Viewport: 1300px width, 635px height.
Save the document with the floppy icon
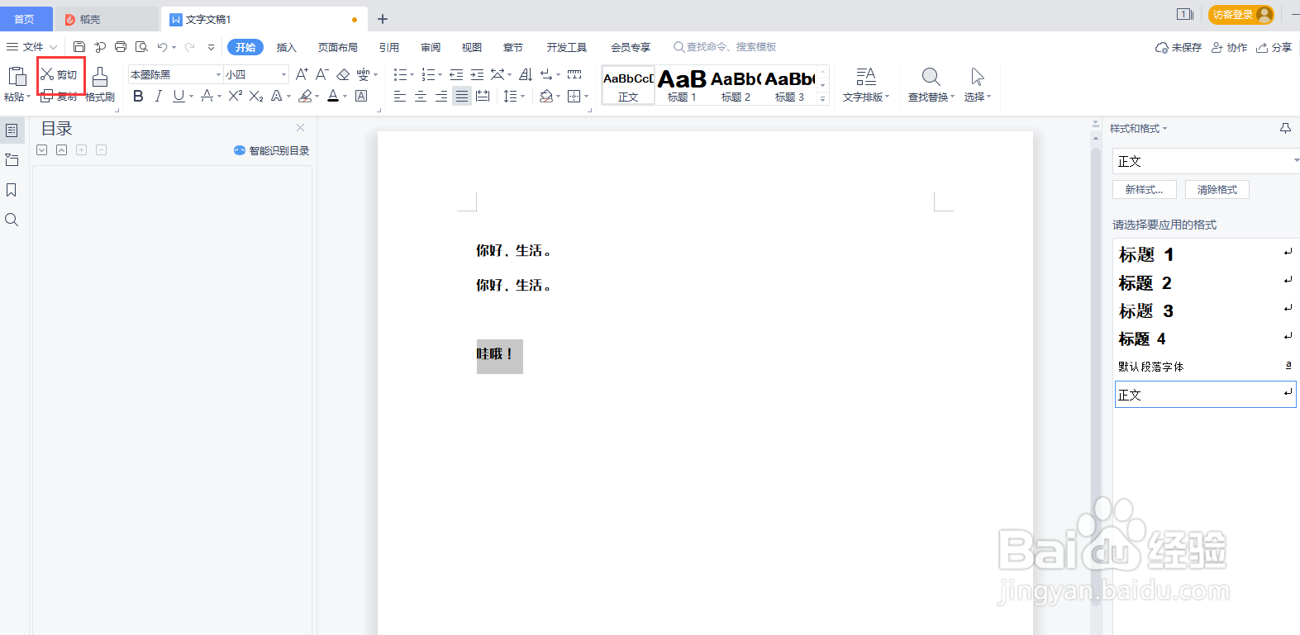[79, 47]
